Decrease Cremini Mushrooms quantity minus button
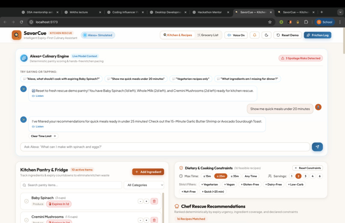Image resolution: width=345 pixels, height=223 pixels. (x=140, y=220)
